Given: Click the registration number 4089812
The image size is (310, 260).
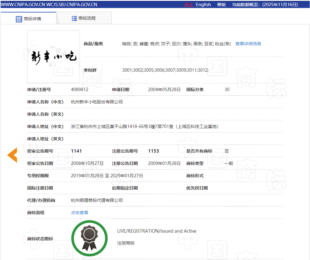Looking at the screenshot, I should click(80, 90).
